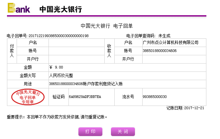Click the empty payer 户名 value cell
Screen dimensions: 220x139
click(x=77, y=43)
